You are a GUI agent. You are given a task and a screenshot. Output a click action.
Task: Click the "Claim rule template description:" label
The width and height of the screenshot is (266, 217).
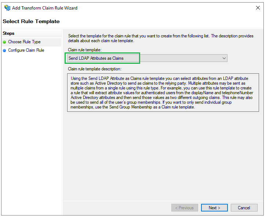click(x=95, y=69)
